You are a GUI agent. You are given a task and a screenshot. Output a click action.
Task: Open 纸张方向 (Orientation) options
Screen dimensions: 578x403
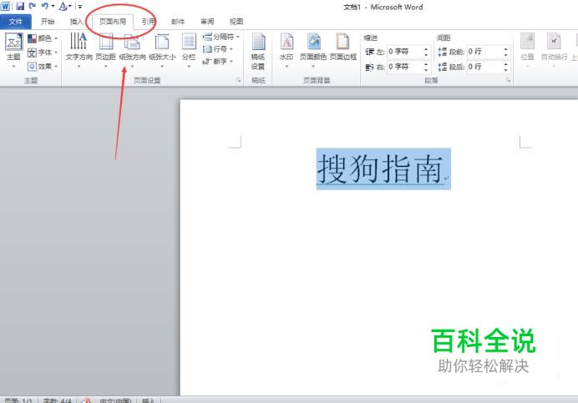coord(132,50)
